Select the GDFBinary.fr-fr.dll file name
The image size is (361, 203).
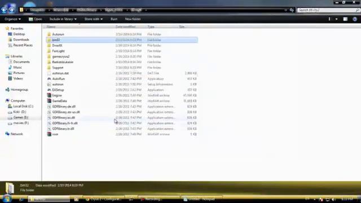65,123
